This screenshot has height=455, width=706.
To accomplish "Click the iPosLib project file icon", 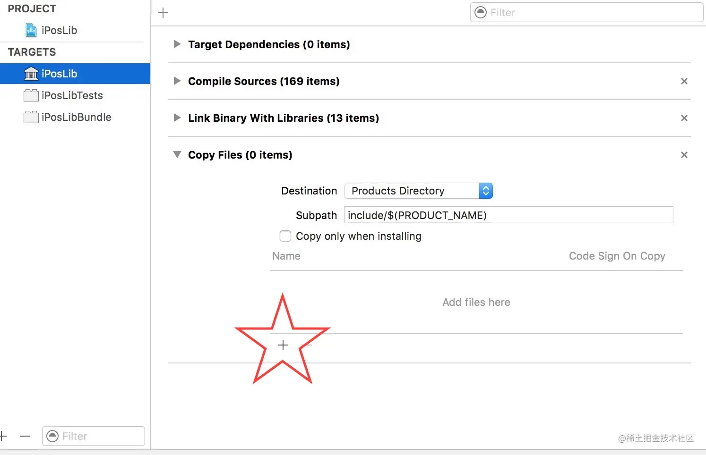I will (x=31, y=30).
